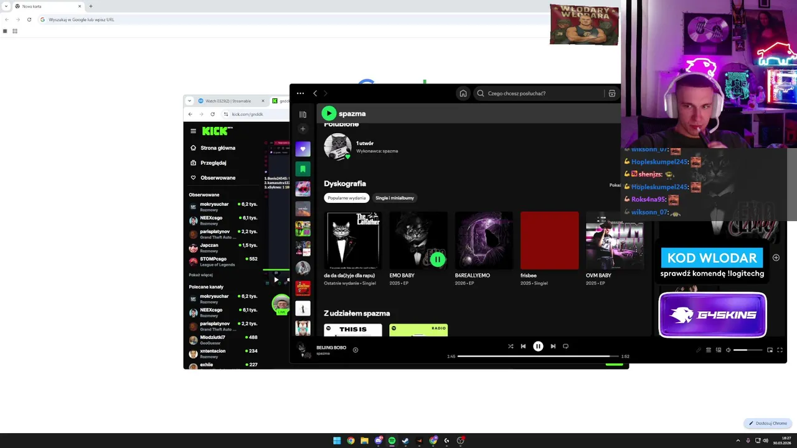Image resolution: width=797 pixels, height=448 pixels.
Task: Open the tab list dropdown in Kick window
Action: tap(189, 101)
